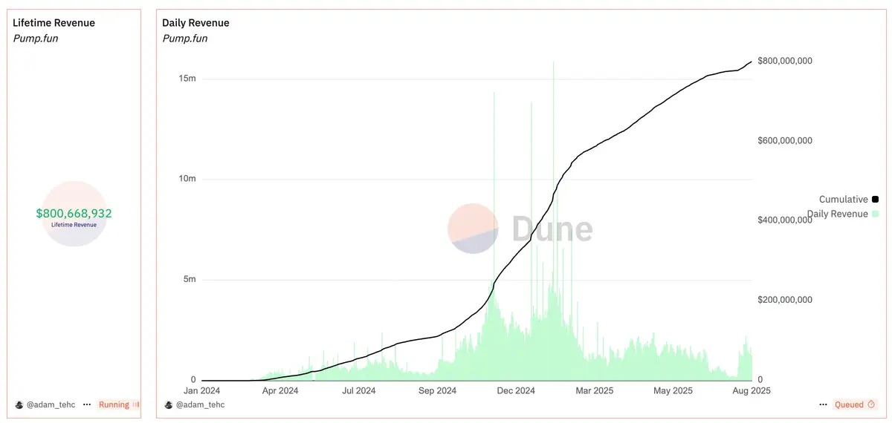Click the Lifetime Revenue circular counter graphic

[x=74, y=214]
